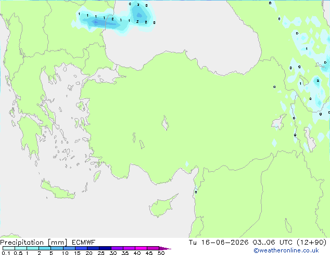The image size is (330, 255).
Task: Click the legend scale label '0.1'
Action: 6,253
